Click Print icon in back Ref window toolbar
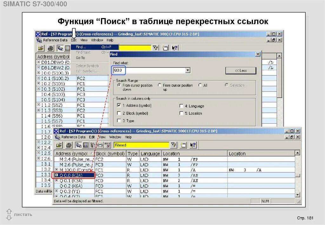 (x=50, y=48)
